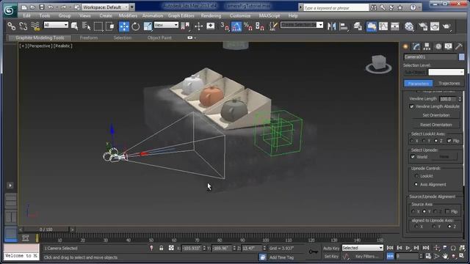Toggle Window/Crossing selection mode

coord(109,26)
